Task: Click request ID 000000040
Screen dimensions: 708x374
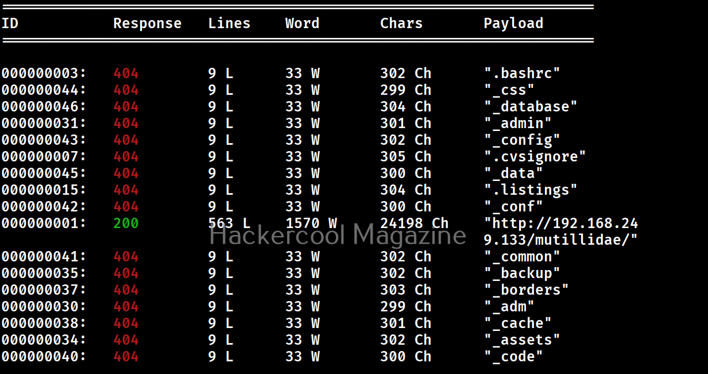Action: click(x=44, y=357)
